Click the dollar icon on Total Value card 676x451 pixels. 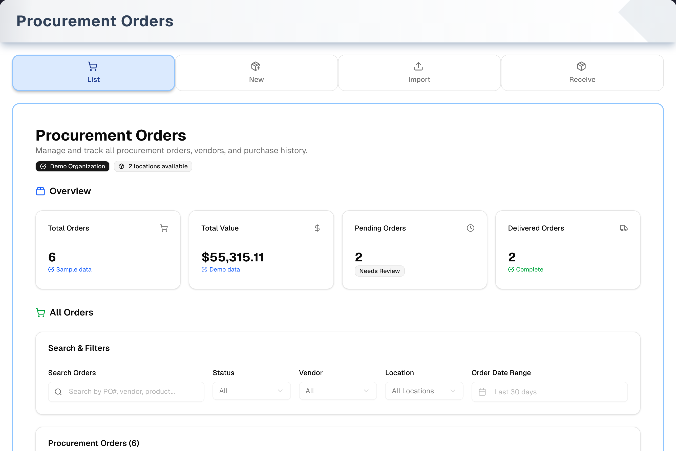pyautogui.click(x=317, y=228)
